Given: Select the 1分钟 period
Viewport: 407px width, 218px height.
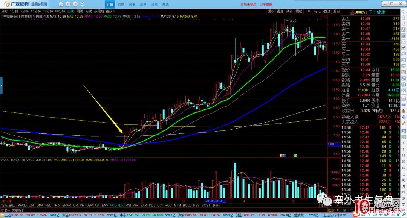Looking at the screenshot, I should point(14,11).
